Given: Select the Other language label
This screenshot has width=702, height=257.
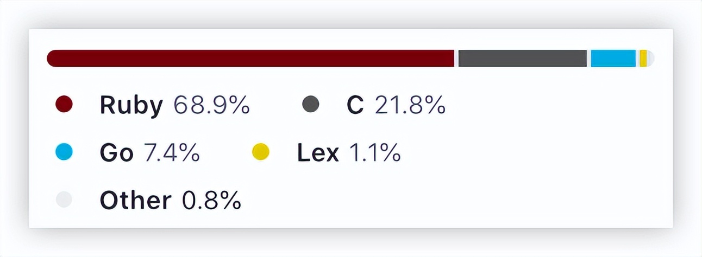Looking at the screenshot, I should (x=135, y=201).
